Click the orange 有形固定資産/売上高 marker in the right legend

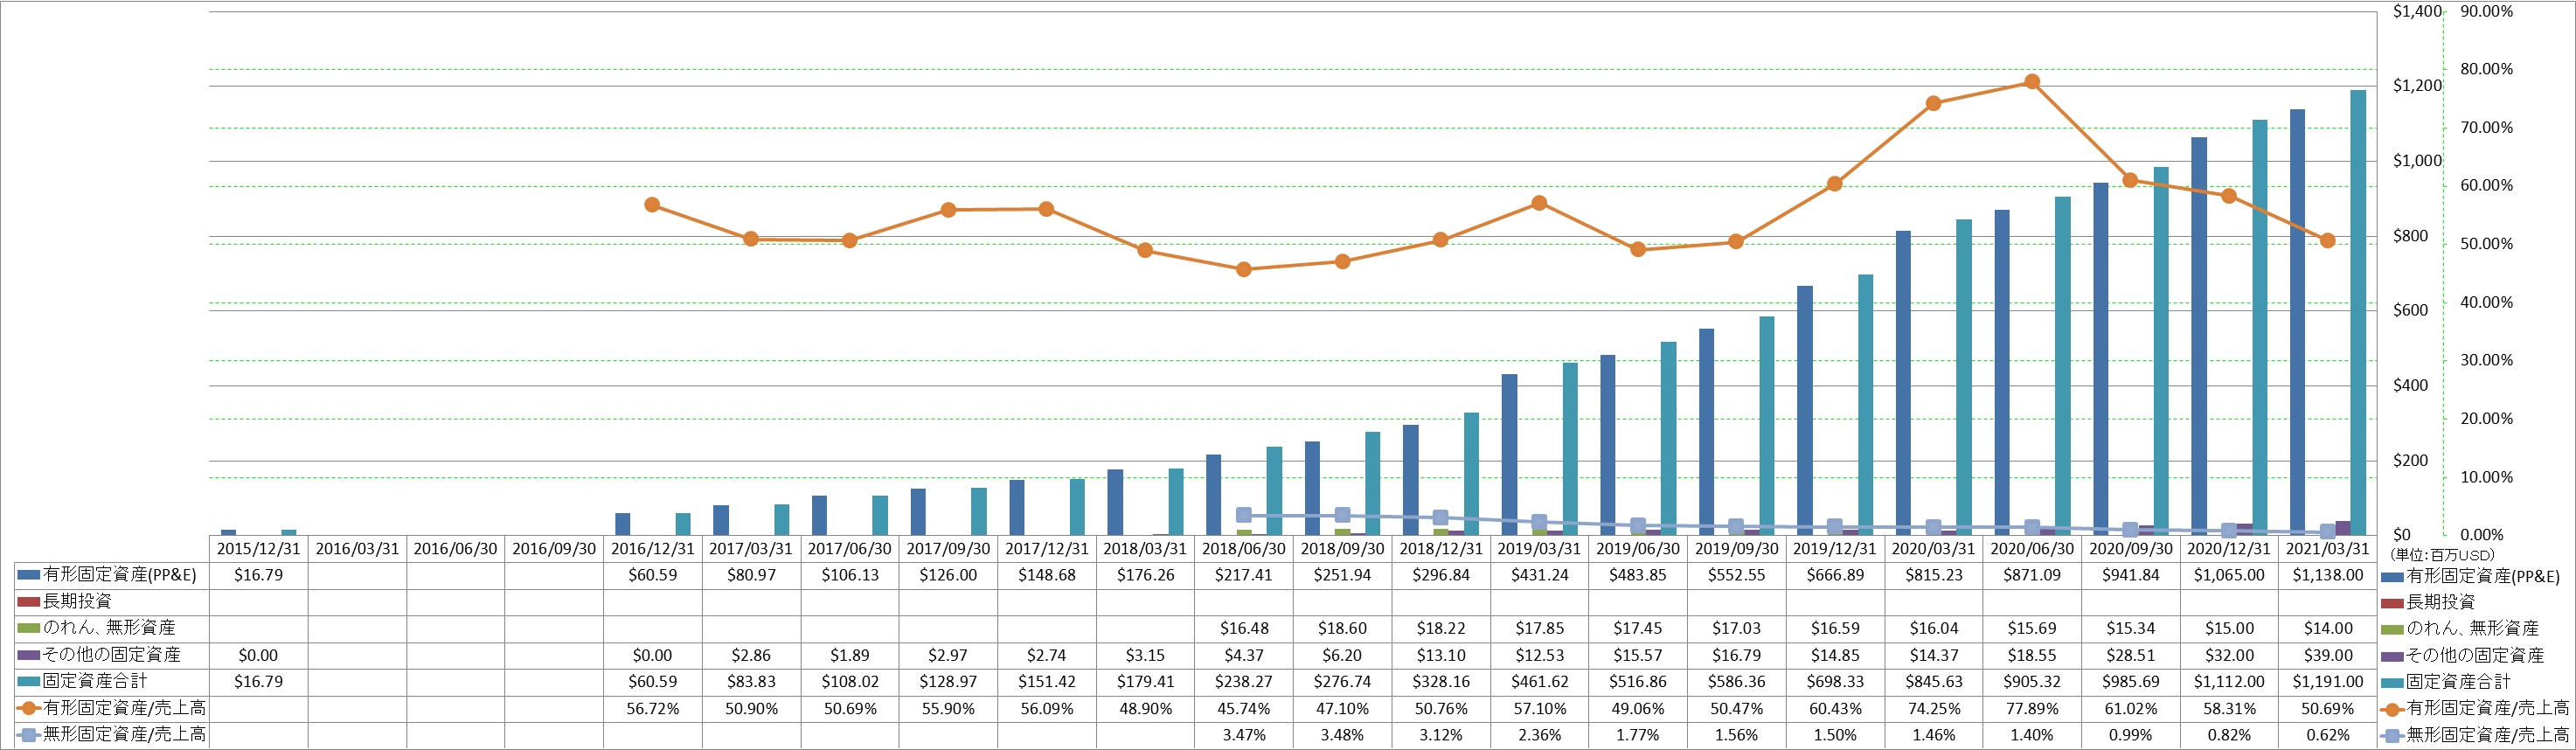[x=2393, y=710]
